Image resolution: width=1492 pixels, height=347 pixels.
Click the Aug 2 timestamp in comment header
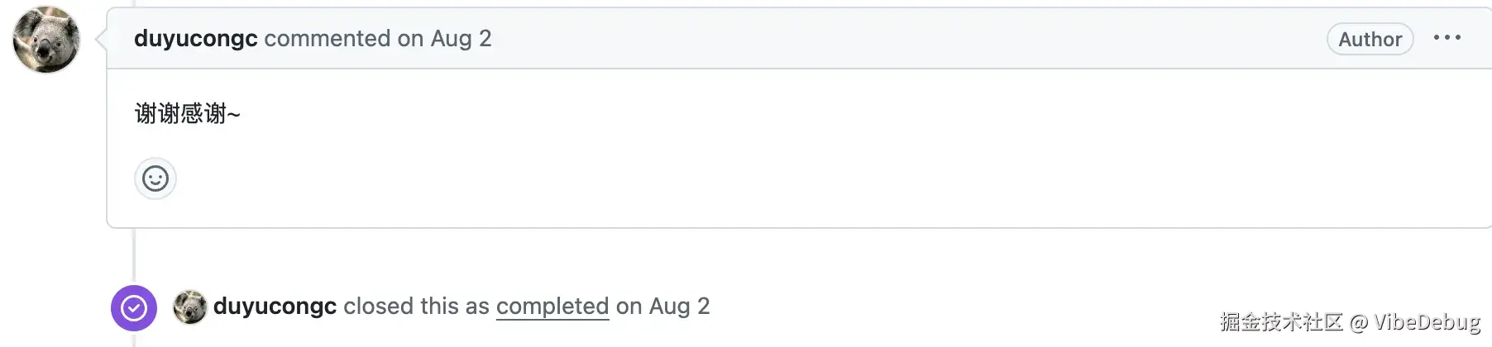[461, 39]
